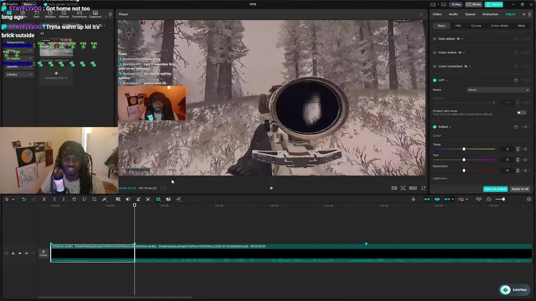Click the delete trash icon in timeline toolbar
The height and width of the screenshot is (301, 536).
74,199
